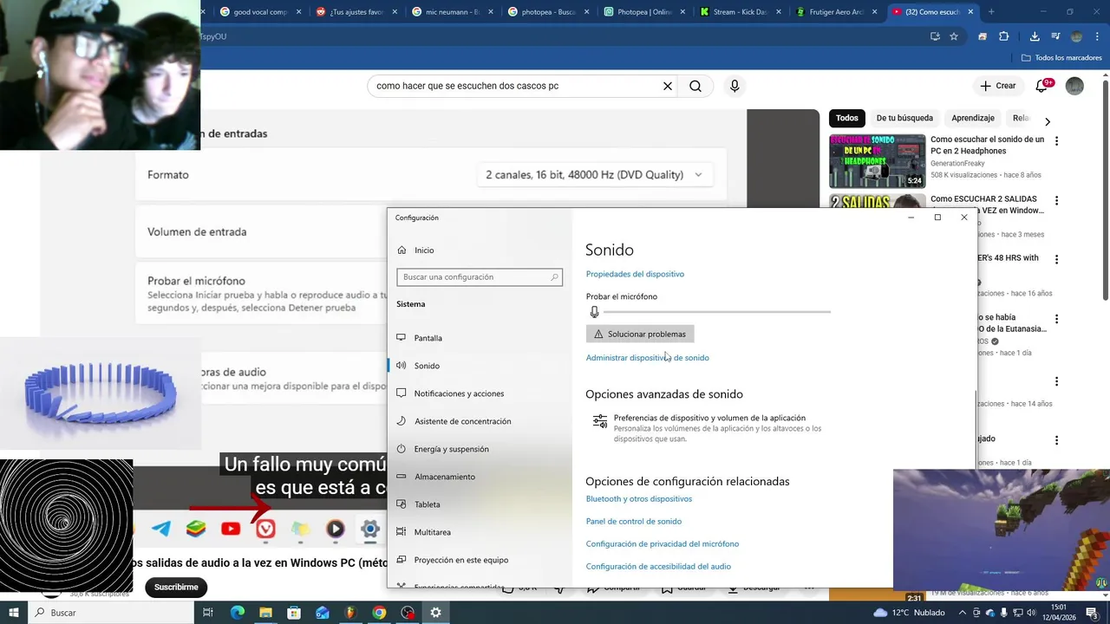The width and height of the screenshot is (1110, 624).
Task: Start a voice search with the microphone
Action: pyautogui.click(x=735, y=86)
